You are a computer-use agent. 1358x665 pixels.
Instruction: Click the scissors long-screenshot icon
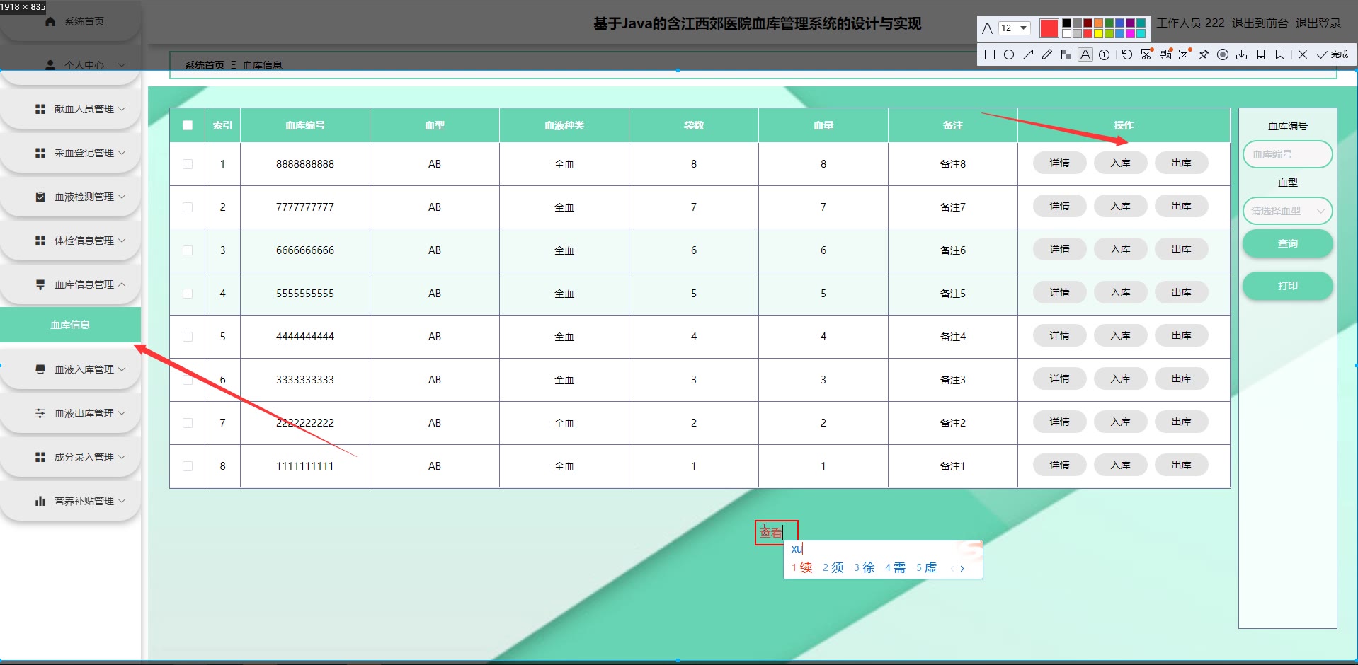[1146, 54]
